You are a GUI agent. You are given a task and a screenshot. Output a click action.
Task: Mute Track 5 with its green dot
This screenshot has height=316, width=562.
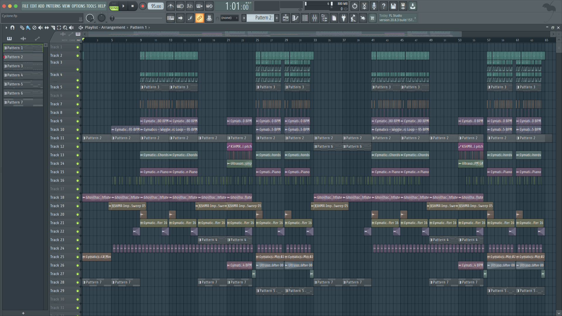[x=78, y=87]
